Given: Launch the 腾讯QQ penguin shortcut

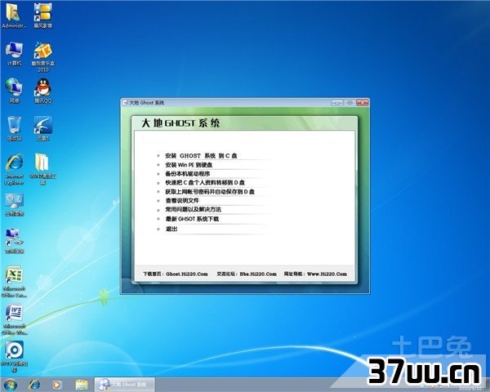Looking at the screenshot, I should point(42,91).
